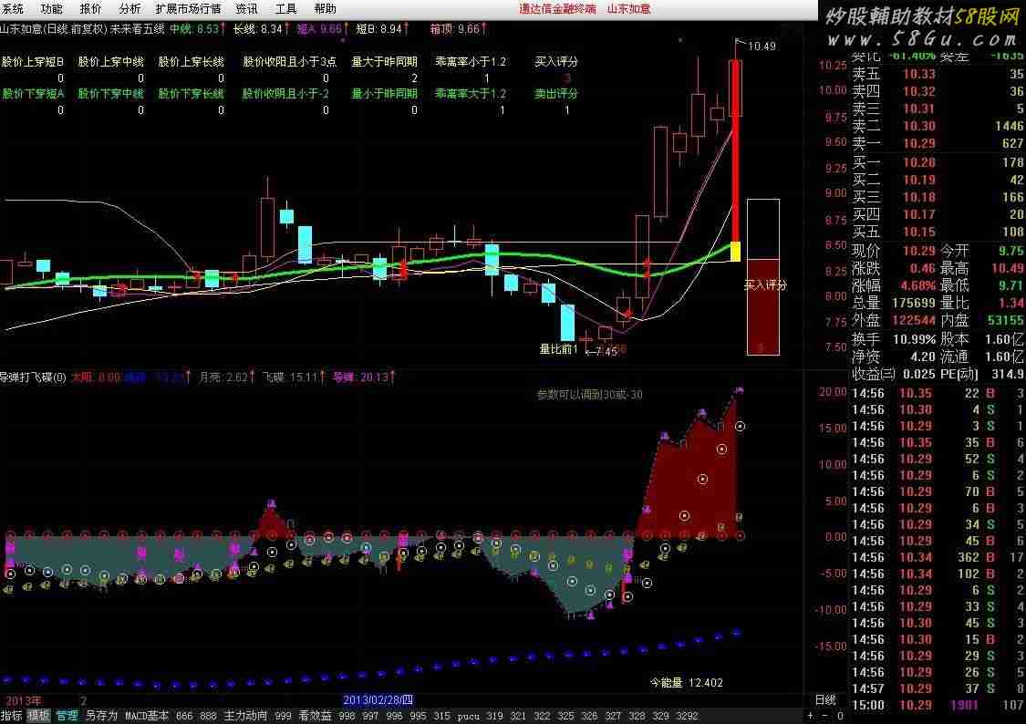Click the 买入评分 bar box on chart
This screenshot has height=724, width=1026.
pos(763,277)
